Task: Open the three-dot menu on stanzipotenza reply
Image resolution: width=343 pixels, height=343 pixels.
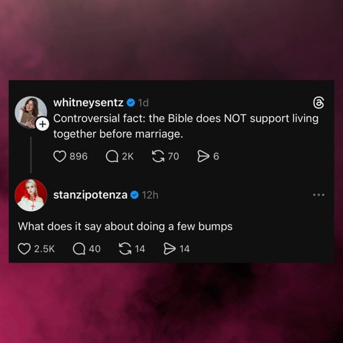Action: 319,195
